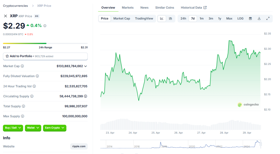Select the TradingView chart mode
The height and width of the screenshot is (154, 280).
coord(144,18)
